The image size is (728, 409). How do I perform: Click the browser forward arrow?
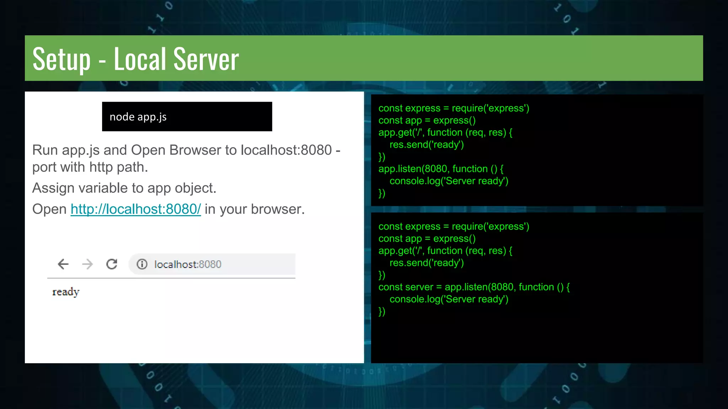tap(87, 264)
